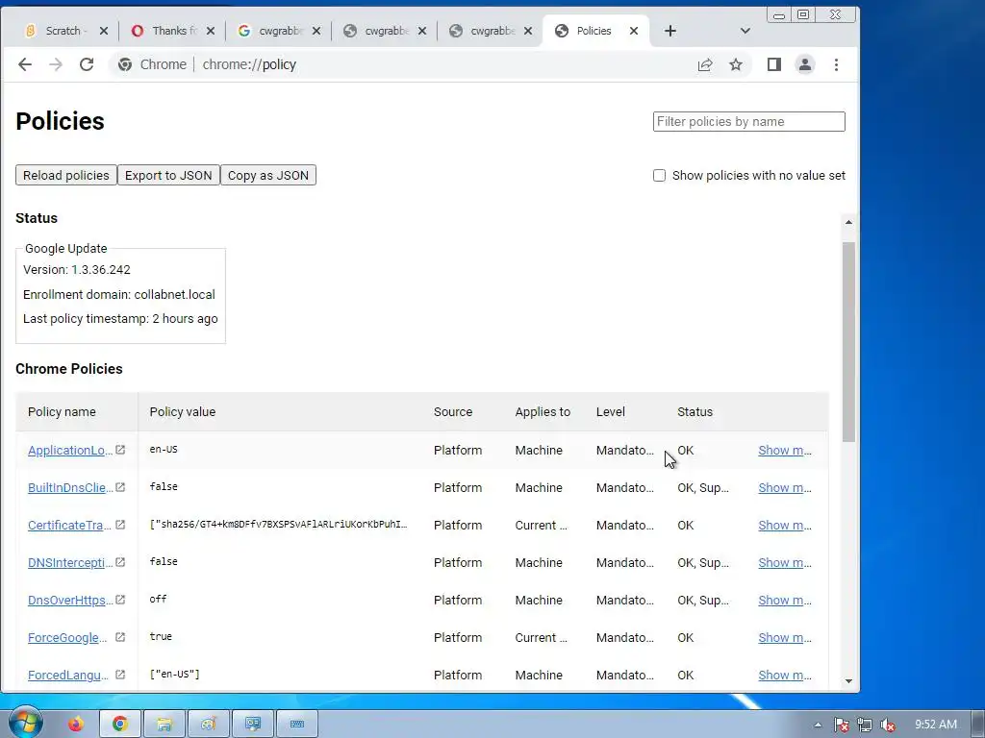The image size is (985, 738).
Task: Click external link icon beside ForcedLangu...
Action: 120,675
